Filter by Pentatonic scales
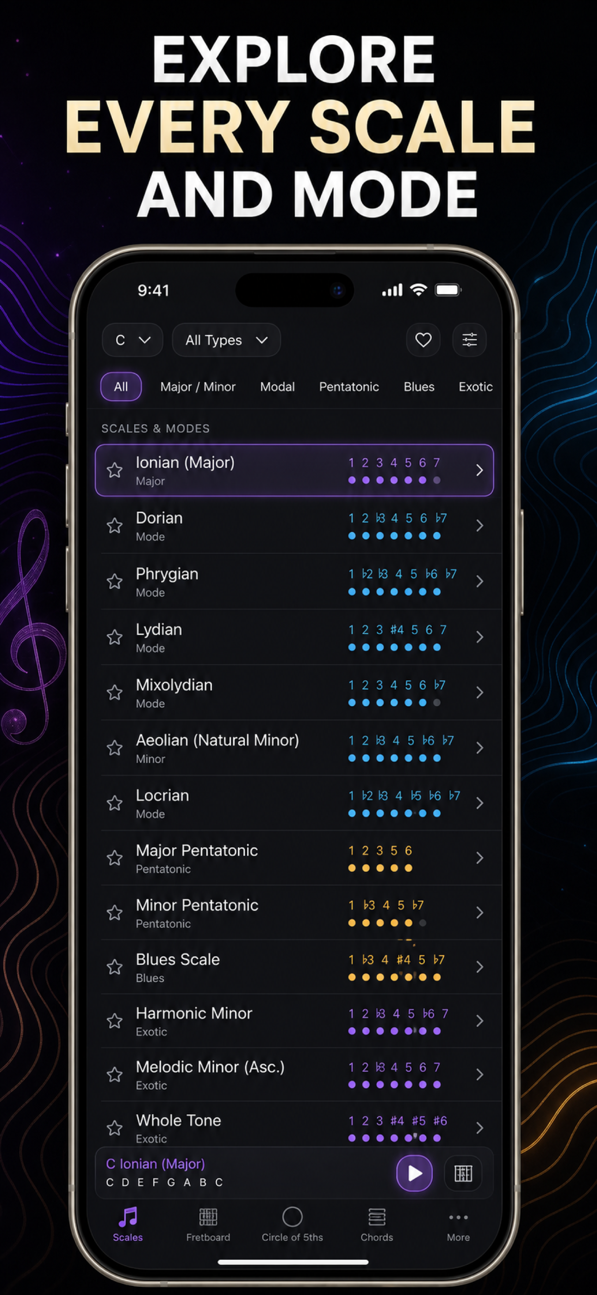 (349, 387)
